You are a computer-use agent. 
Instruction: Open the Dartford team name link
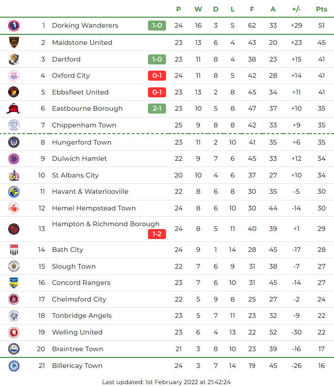point(66,59)
